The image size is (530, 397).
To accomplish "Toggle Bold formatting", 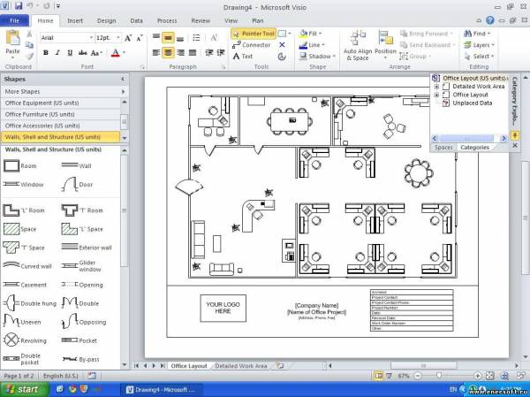I will click(x=46, y=53).
